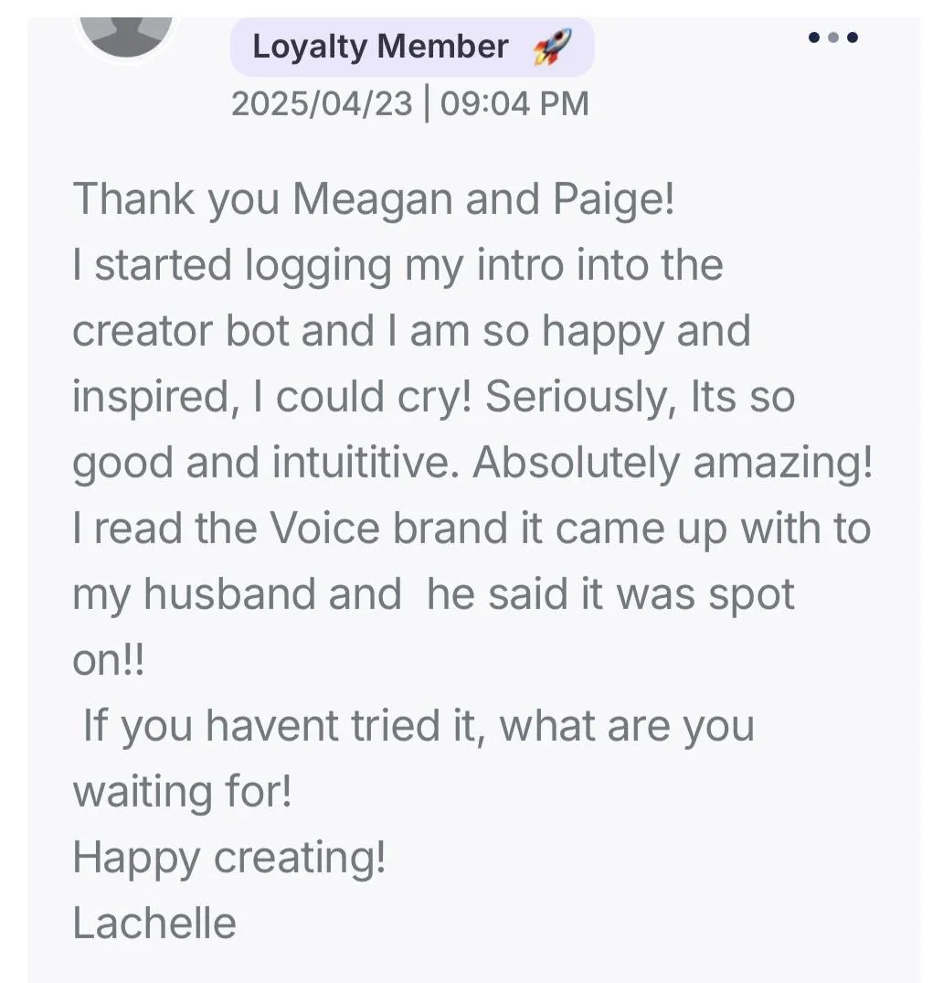The width and height of the screenshot is (943, 983).
Task: Click the line 'inspired, I could cry!'
Action: click(272, 397)
